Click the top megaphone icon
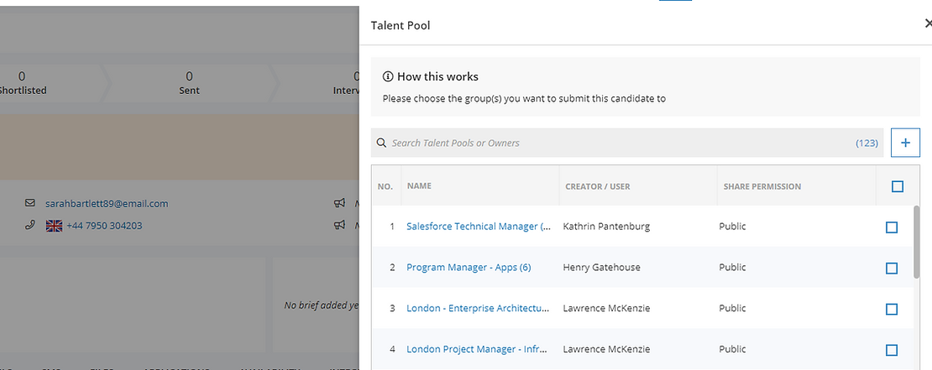The height and width of the screenshot is (370, 932). coord(339,203)
